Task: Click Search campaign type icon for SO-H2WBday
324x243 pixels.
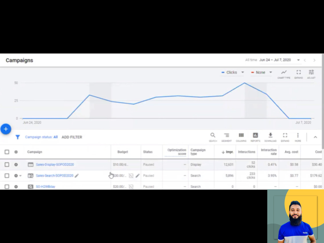Action: tap(30, 187)
